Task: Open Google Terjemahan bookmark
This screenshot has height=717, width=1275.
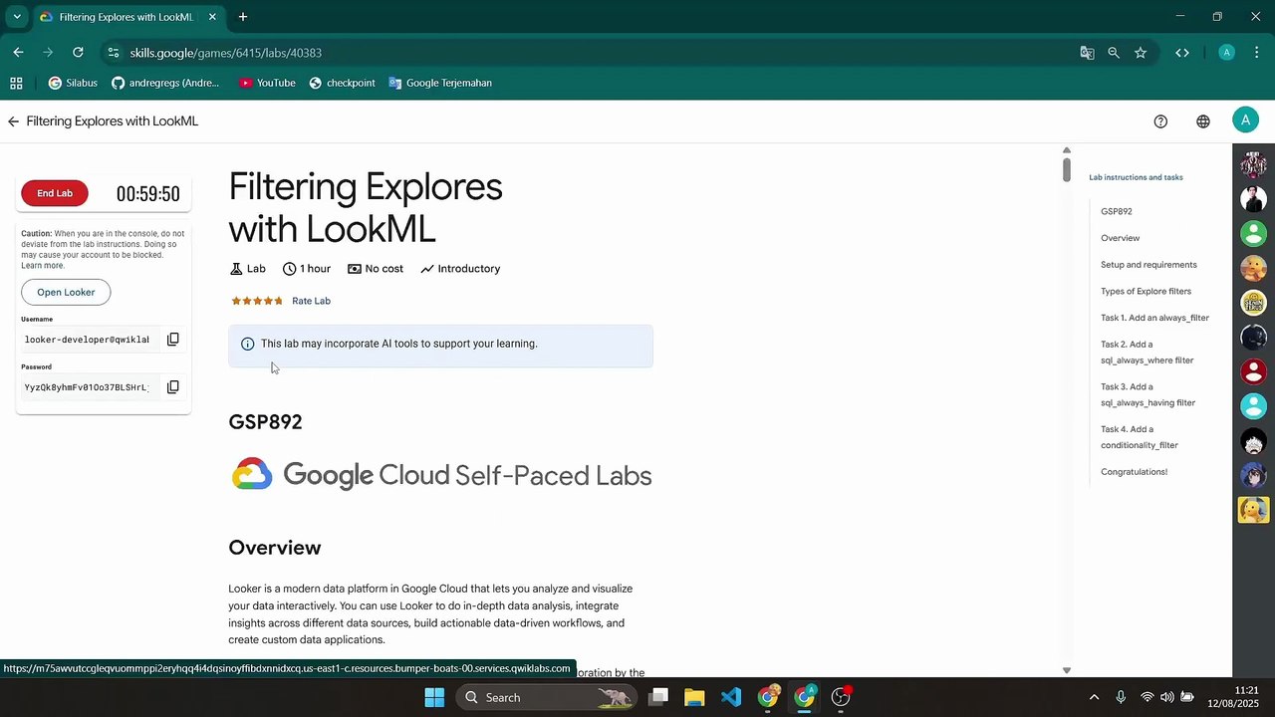Action: [x=439, y=83]
